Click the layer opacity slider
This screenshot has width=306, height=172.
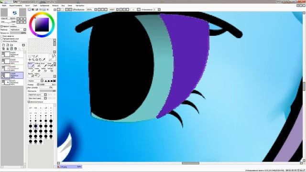[18, 33]
